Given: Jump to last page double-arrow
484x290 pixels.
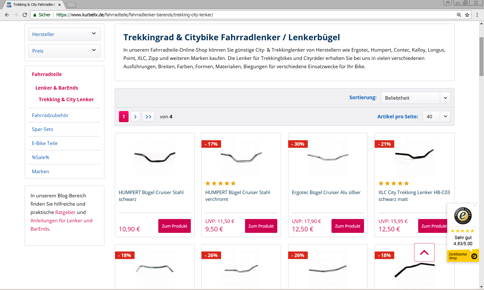Looking at the screenshot, I should (148, 117).
